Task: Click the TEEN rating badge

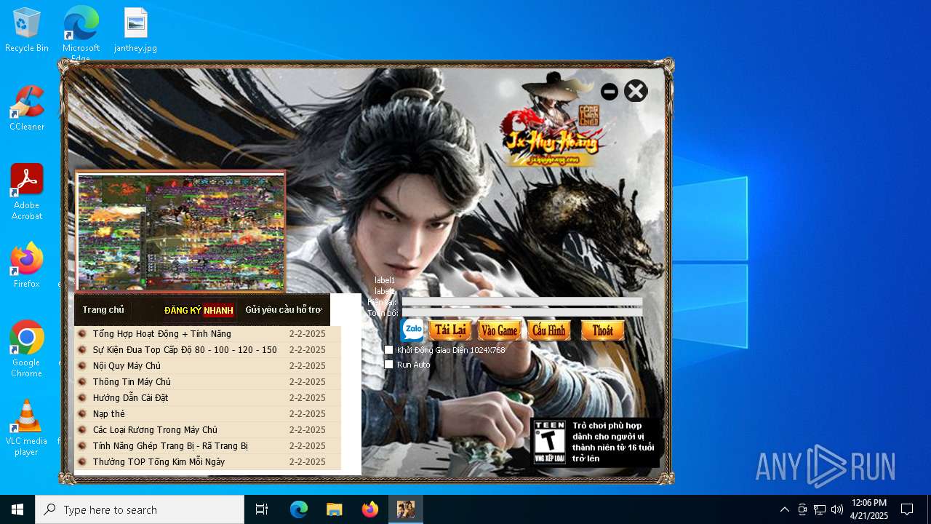Action: pos(549,442)
